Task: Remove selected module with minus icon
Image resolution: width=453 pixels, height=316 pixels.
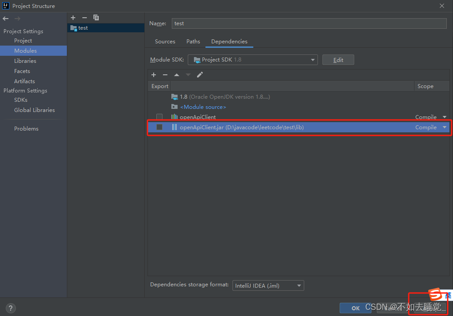Action: [85, 18]
